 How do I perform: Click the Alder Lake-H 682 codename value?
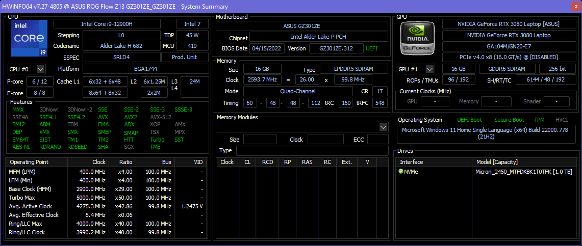pos(121,46)
